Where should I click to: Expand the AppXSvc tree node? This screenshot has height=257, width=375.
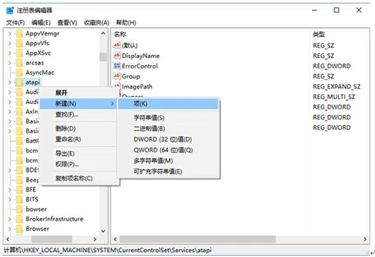[10, 53]
